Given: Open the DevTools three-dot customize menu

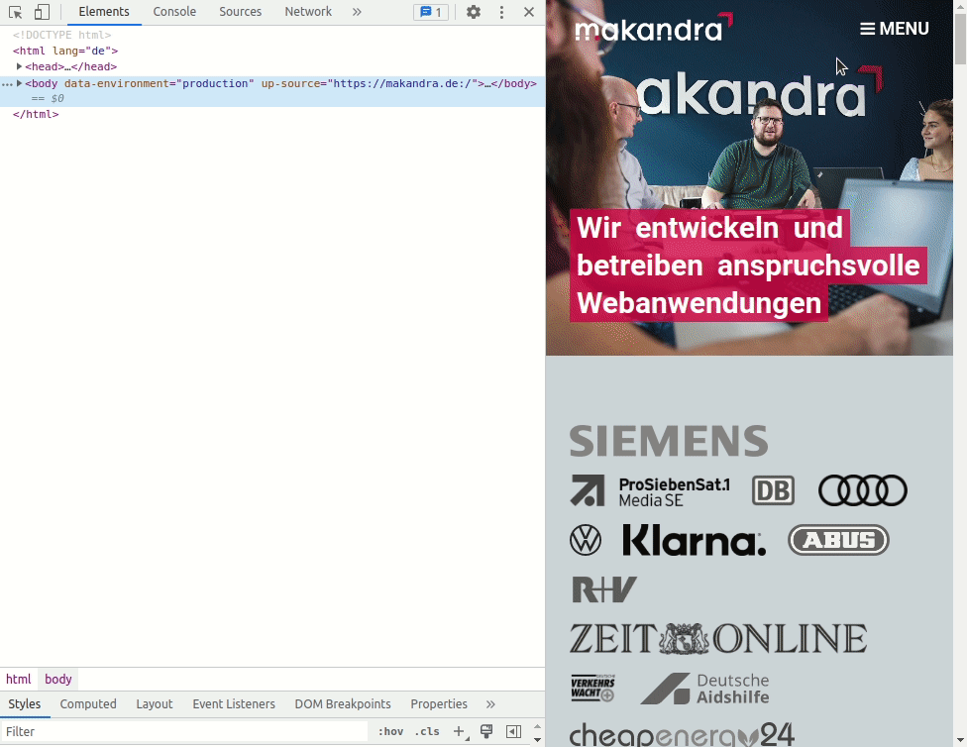Looking at the screenshot, I should point(501,12).
